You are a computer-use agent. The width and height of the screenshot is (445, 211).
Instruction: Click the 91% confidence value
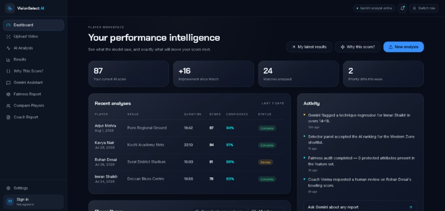(x=230, y=145)
